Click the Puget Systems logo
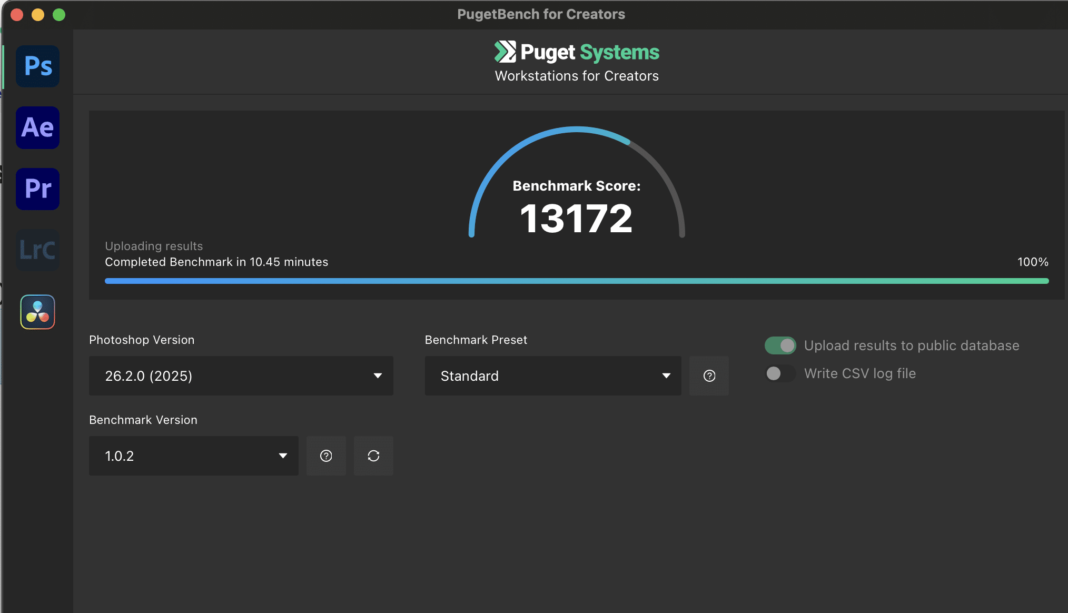This screenshot has height=613, width=1068. click(577, 52)
